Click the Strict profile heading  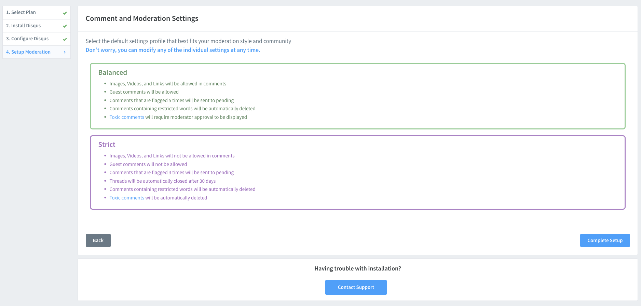107,144
